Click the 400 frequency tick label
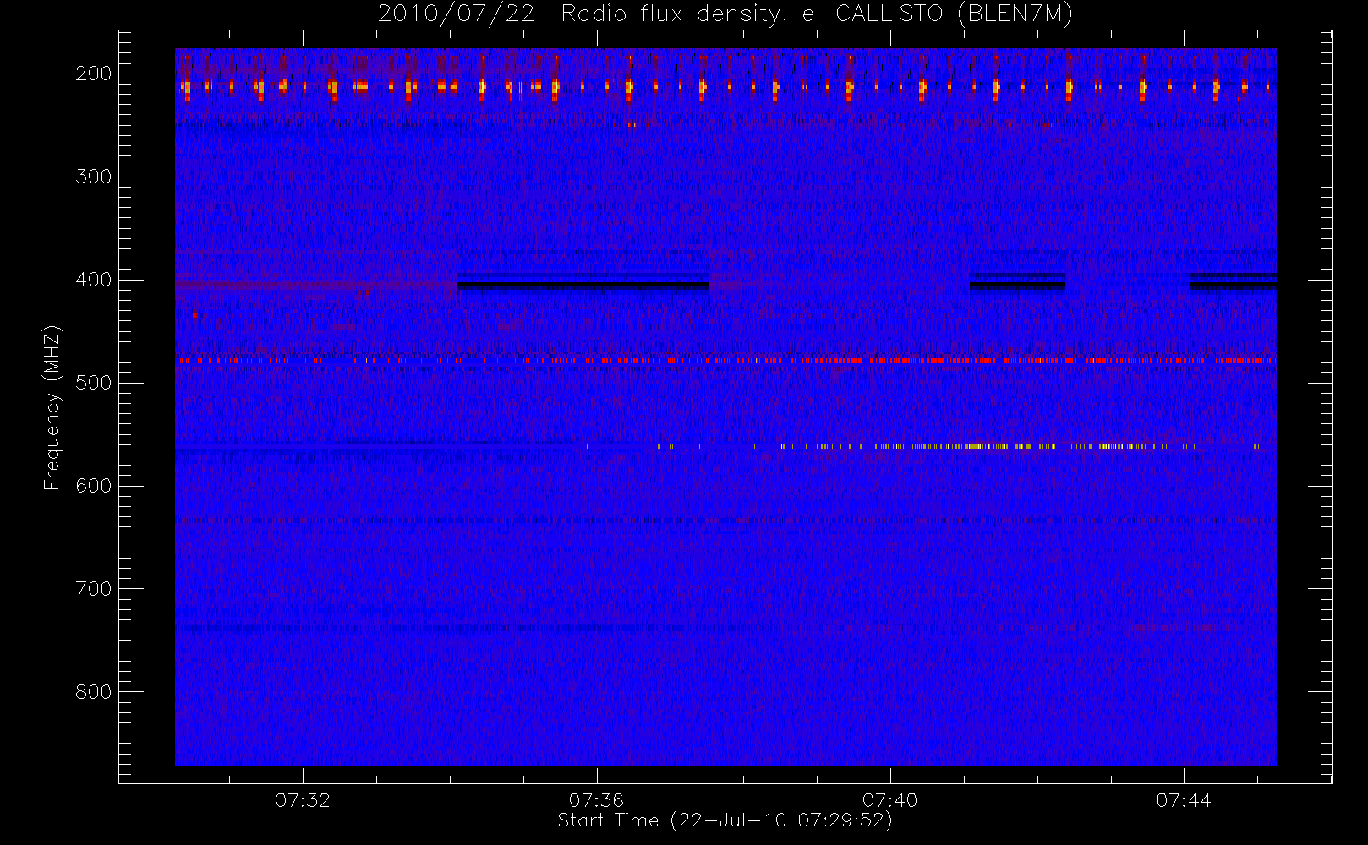The height and width of the screenshot is (845, 1368). coord(94,280)
